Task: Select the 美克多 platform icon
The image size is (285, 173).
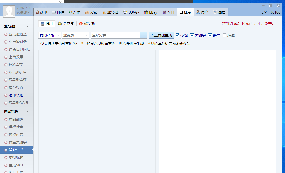Action: pos(60,24)
